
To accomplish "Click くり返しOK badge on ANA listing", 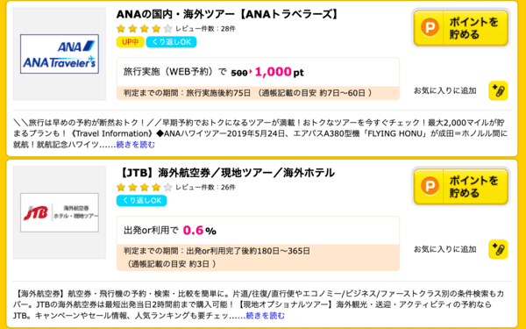I will (172, 42).
